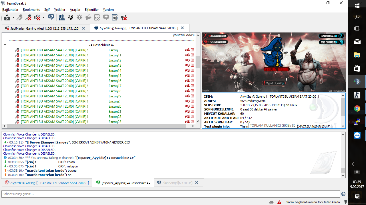Toggle the mute microphone icon

[x=28, y=18]
